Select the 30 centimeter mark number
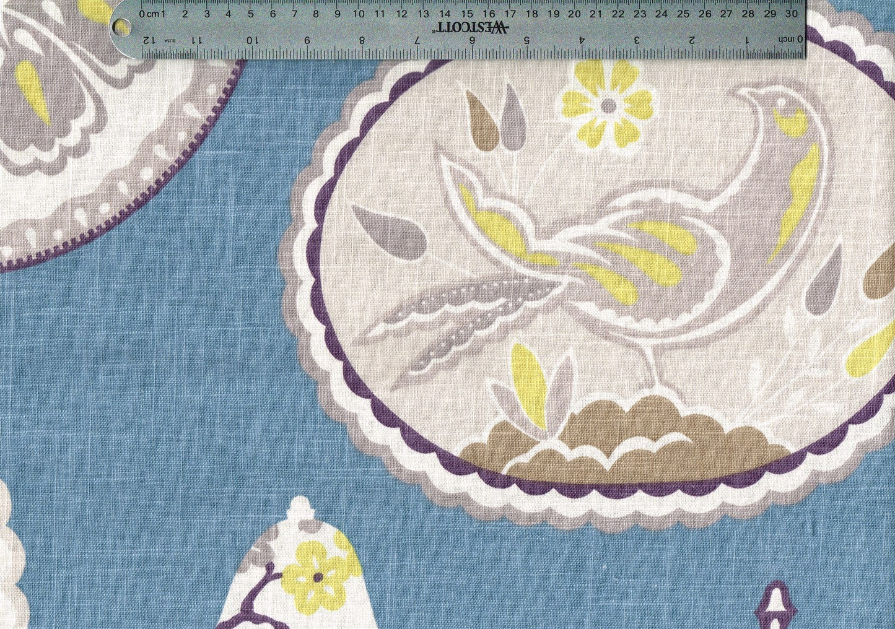The height and width of the screenshot is (629, 895). [x=791, y=13]
